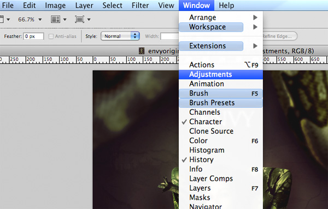Show the Animation panel

pos(221,84)
